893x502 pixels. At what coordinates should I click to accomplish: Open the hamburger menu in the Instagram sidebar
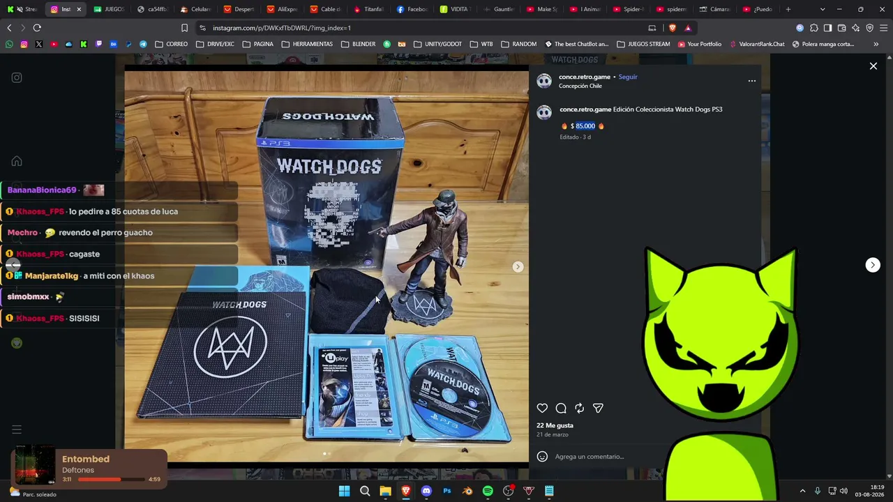coord(17,429)
